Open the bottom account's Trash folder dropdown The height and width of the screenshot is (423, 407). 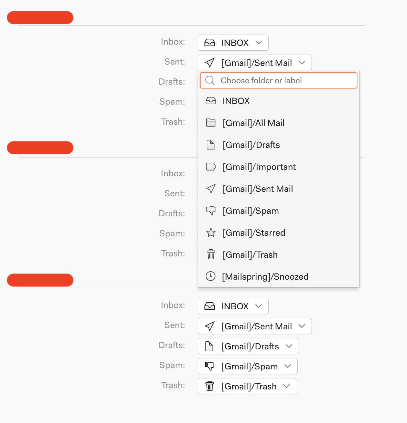247,386
